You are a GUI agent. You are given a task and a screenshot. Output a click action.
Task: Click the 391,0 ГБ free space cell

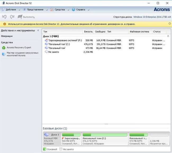tap(101, 44)
